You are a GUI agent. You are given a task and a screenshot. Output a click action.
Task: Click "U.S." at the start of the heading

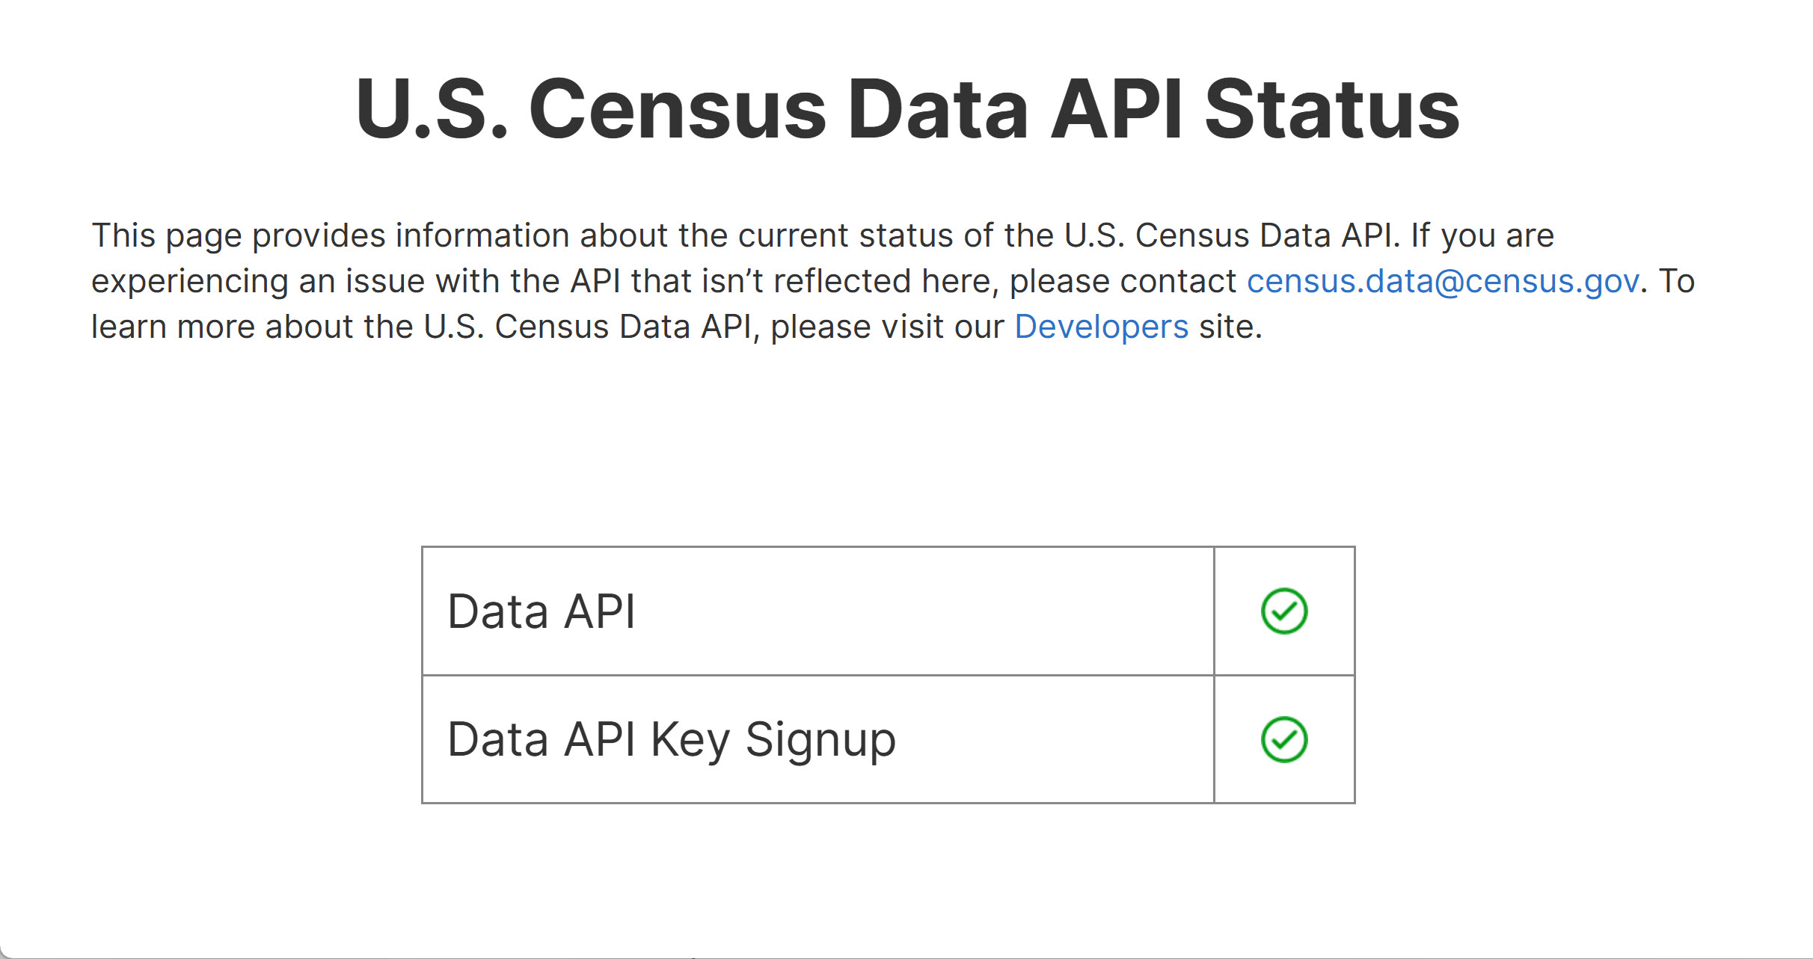tap(432, 109)
